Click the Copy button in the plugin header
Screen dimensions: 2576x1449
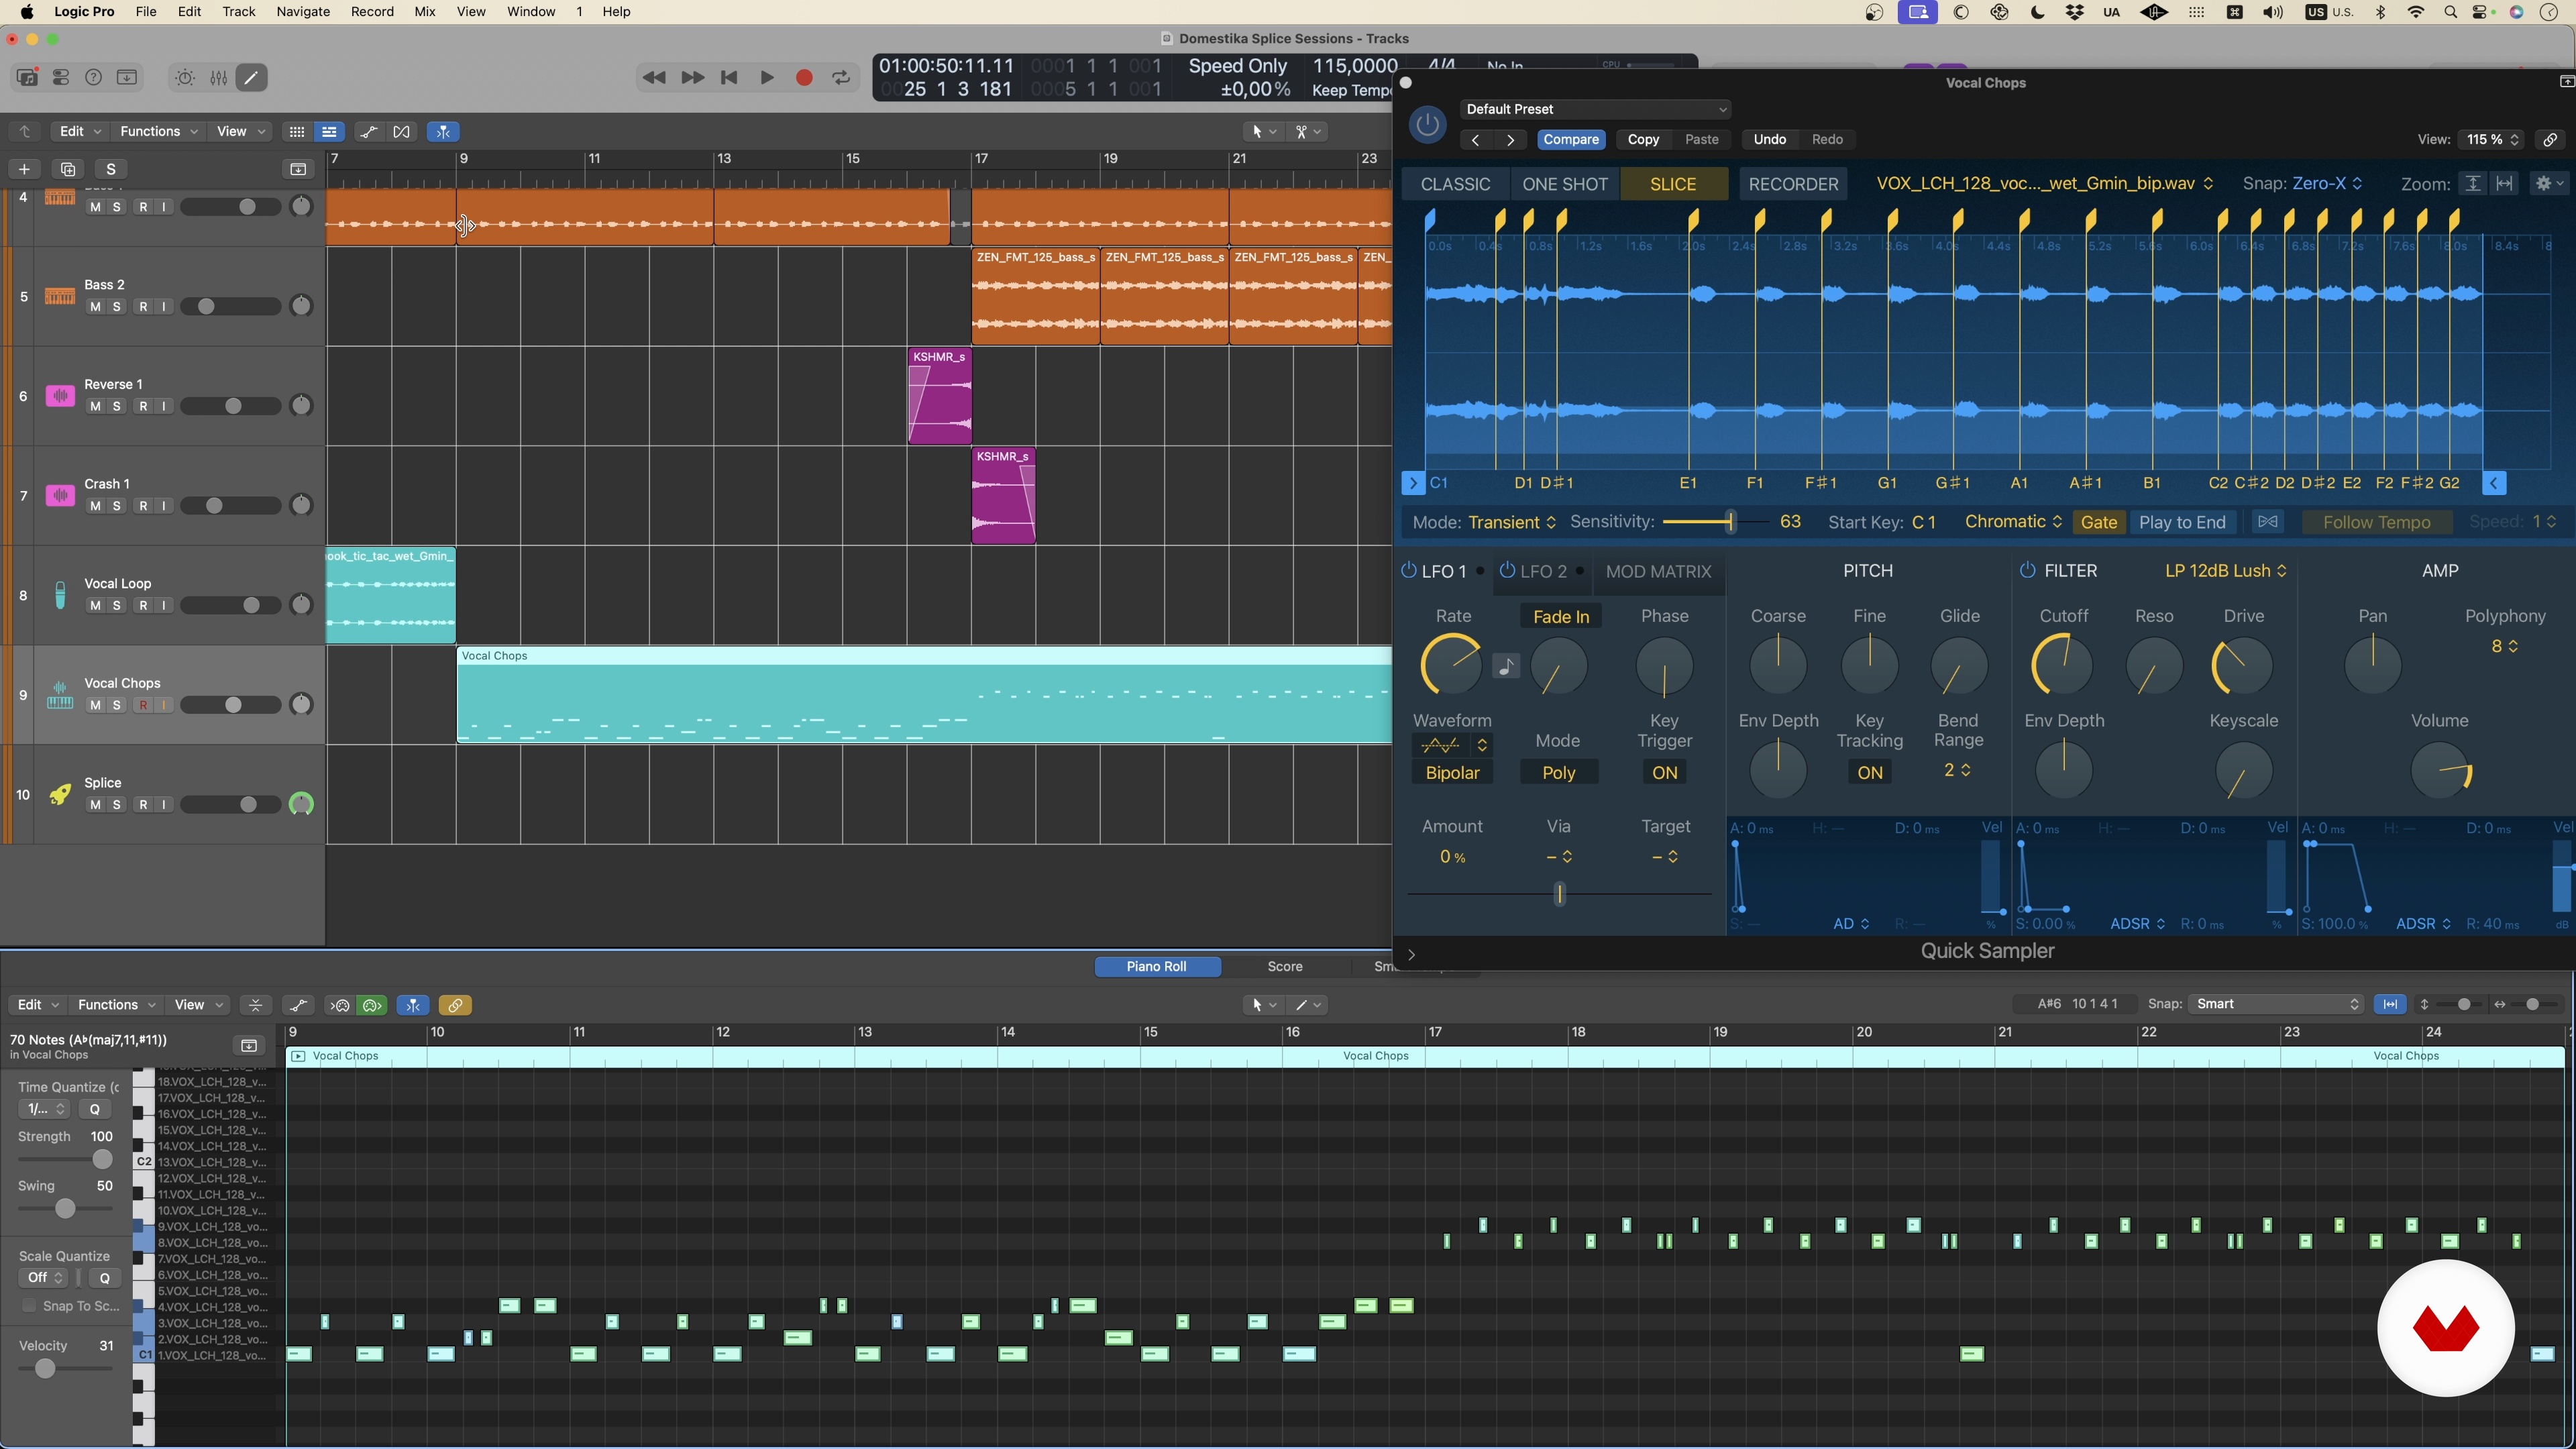tap(1643, 140)
